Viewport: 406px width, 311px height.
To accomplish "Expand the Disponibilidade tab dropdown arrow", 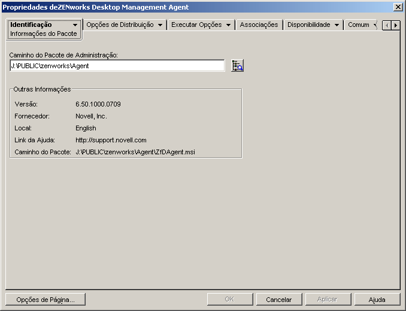I will (337, 25).
